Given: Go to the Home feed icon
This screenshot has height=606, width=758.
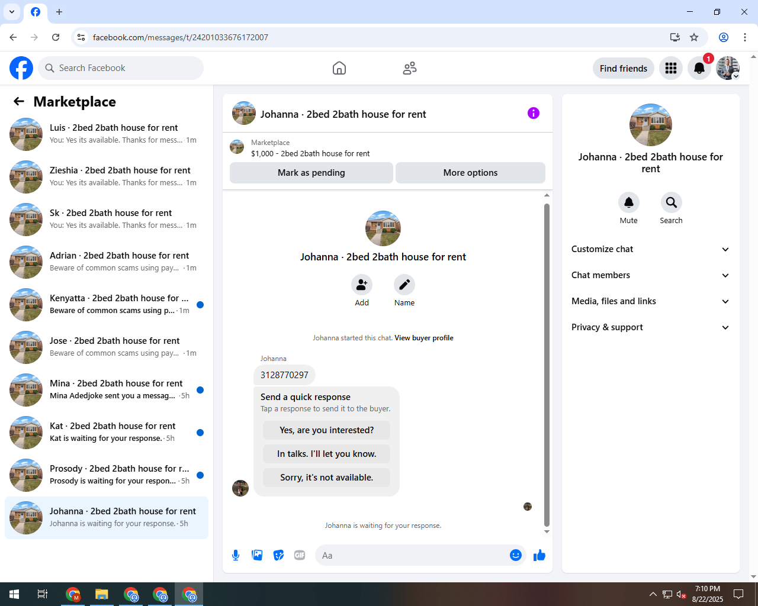Looking at the screenshot, I should [339, 68].
